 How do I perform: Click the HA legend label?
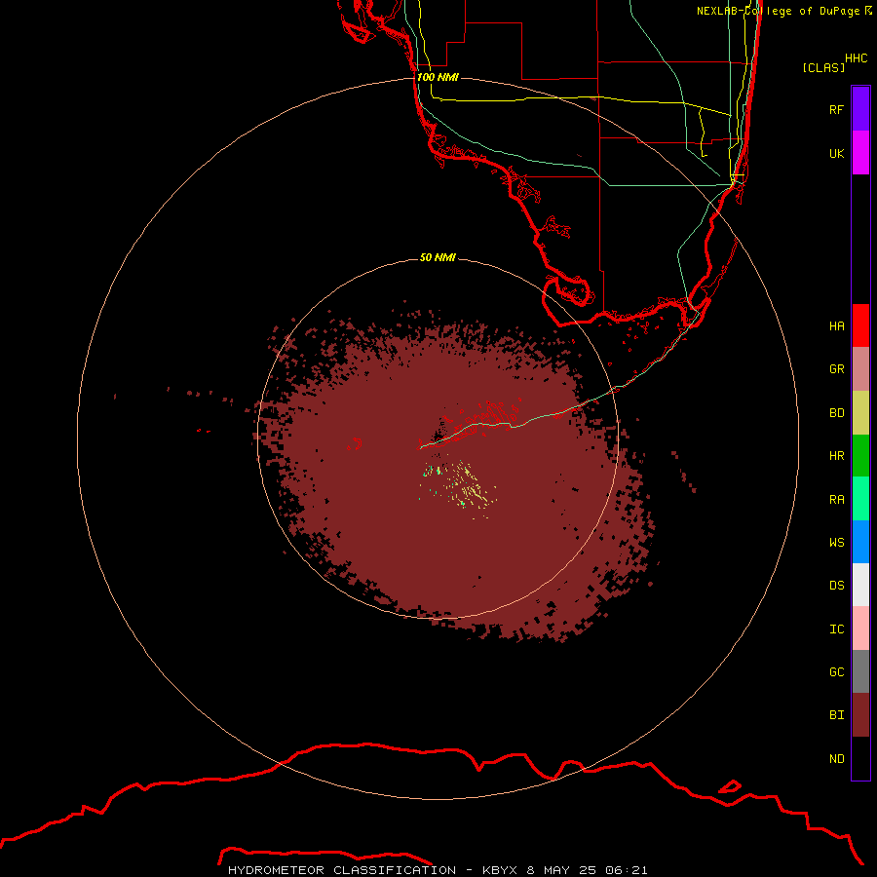pos(836,325)
